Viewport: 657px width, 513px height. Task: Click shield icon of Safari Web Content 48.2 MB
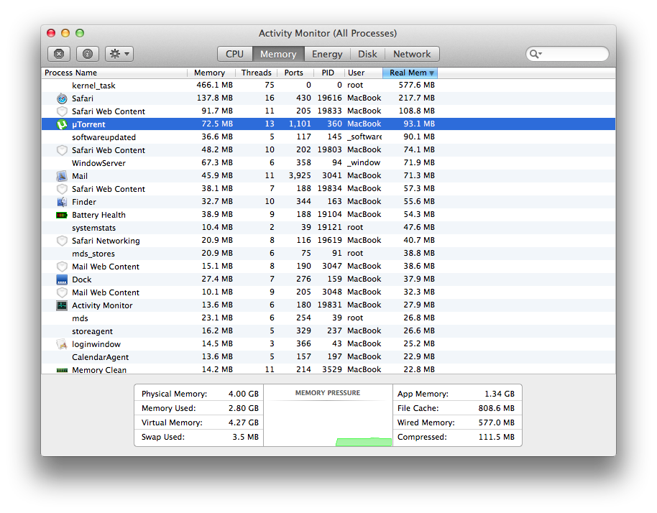tap(62, 150)
